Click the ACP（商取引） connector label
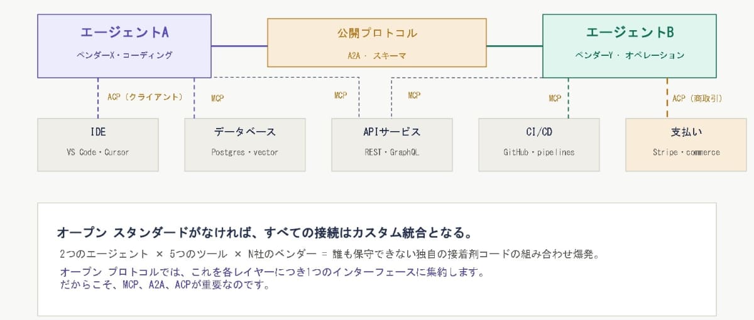 click(697, 98)
